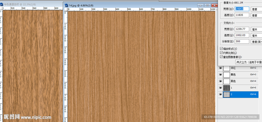Screen dimensions: 262x122
Task: Click the 洋红 channel name
Action: [233, 68]
